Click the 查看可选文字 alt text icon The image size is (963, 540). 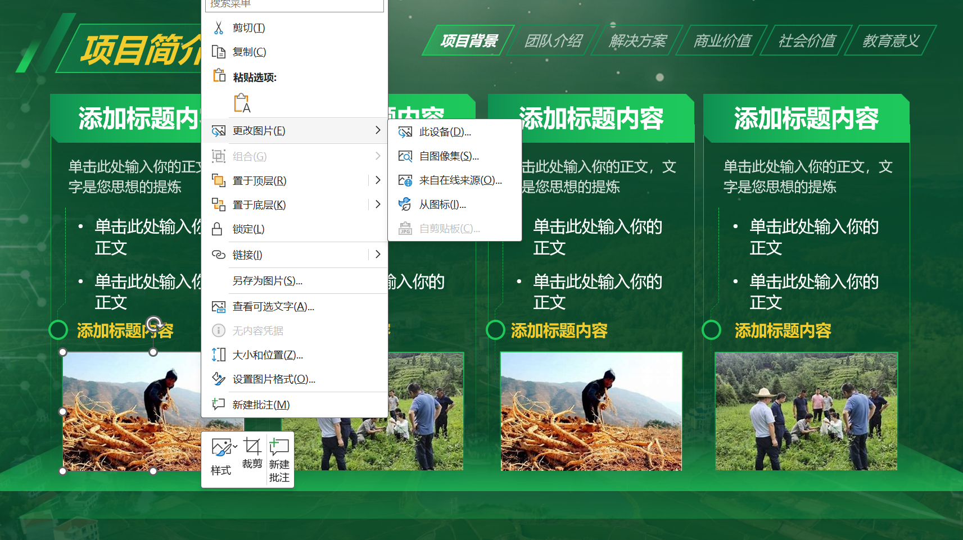(x=219, y=306)
